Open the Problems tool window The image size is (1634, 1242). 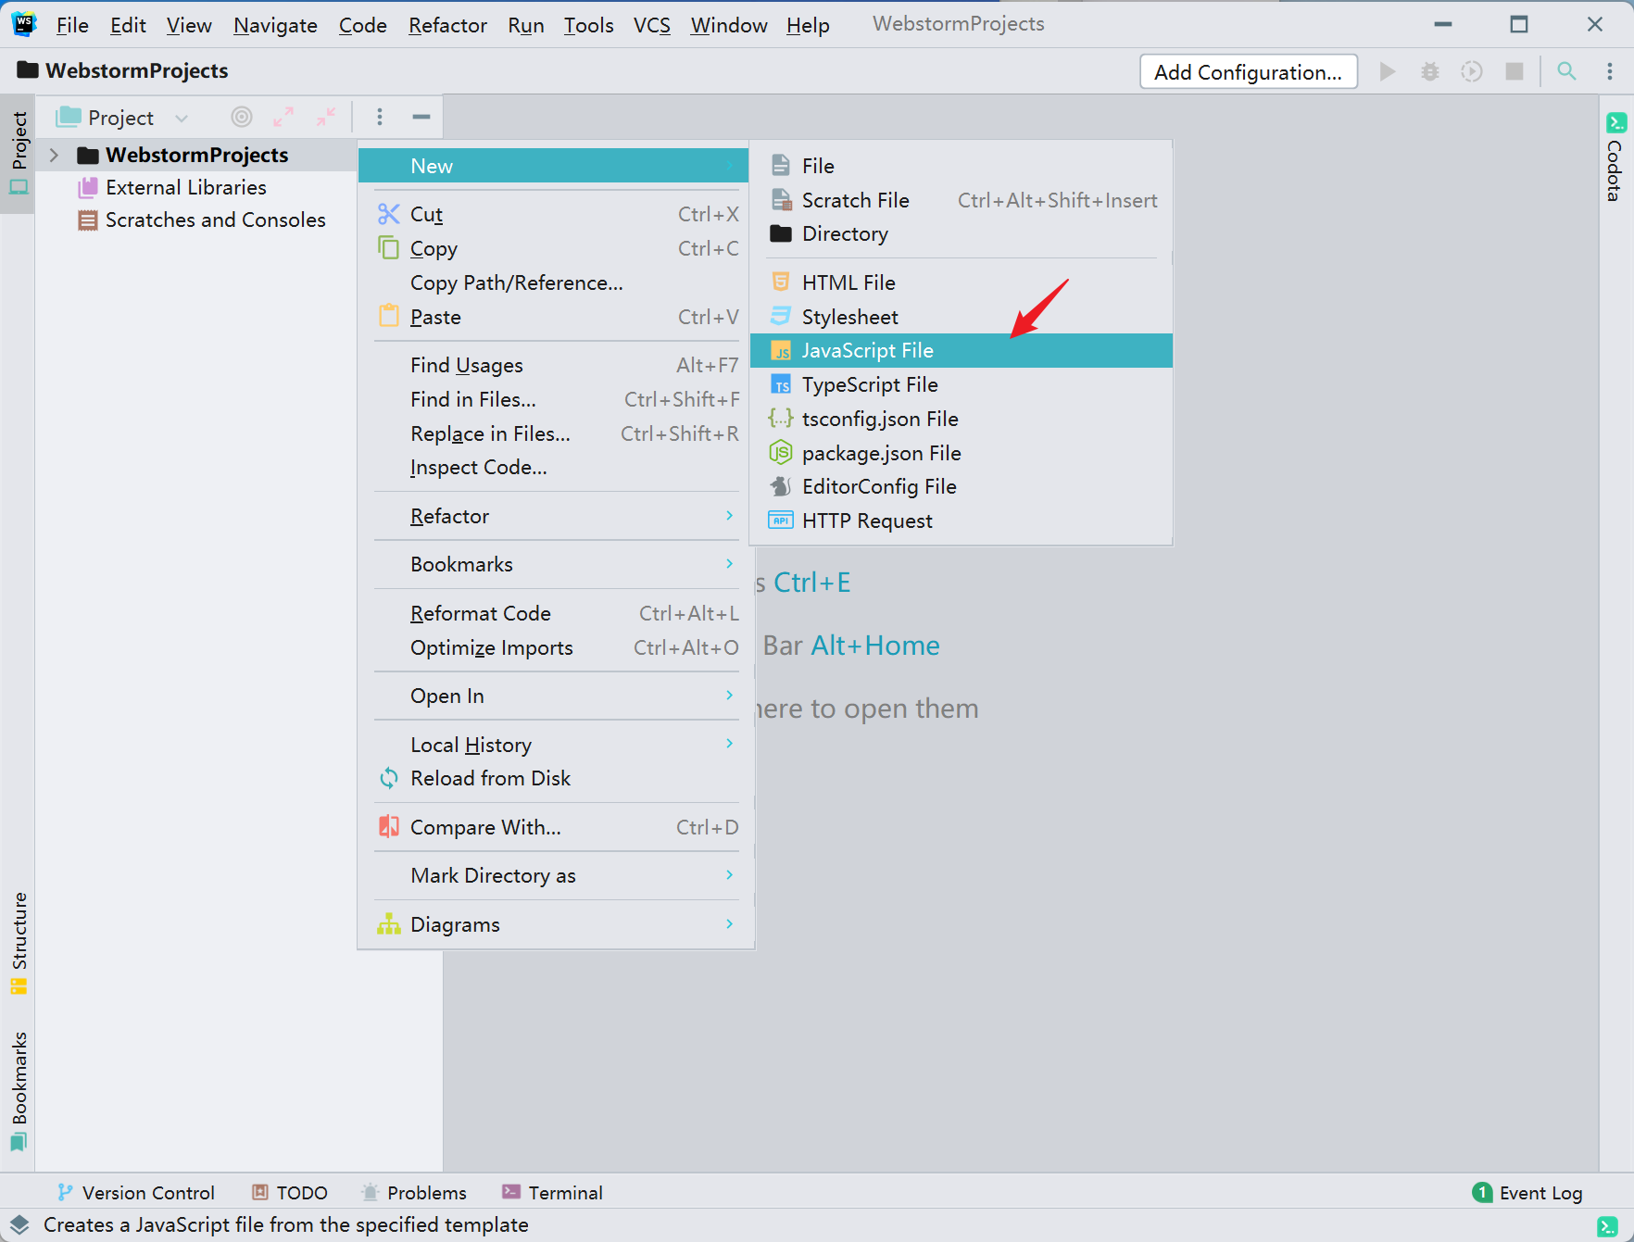(x=414, y=1192)
